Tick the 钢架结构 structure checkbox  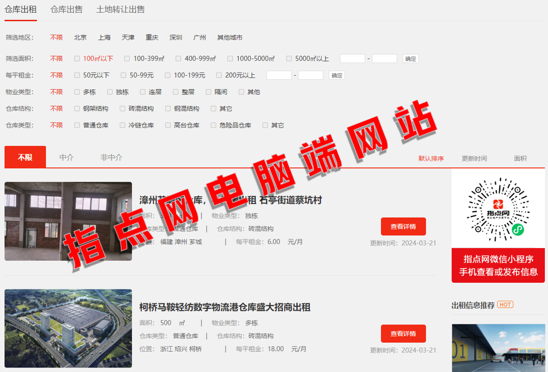pyautogui.click(x=77, y=109)
